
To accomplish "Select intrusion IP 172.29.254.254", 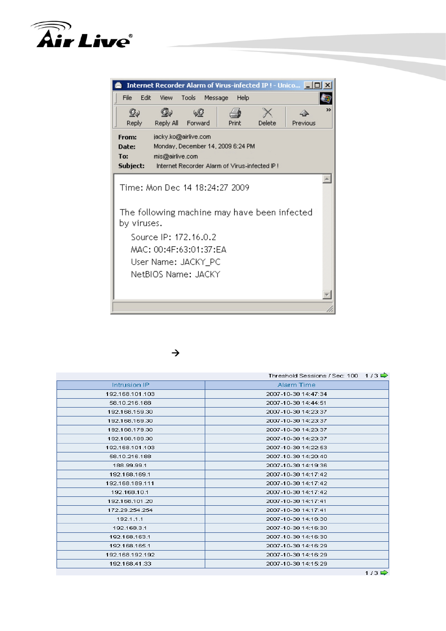I will [130, 510].
